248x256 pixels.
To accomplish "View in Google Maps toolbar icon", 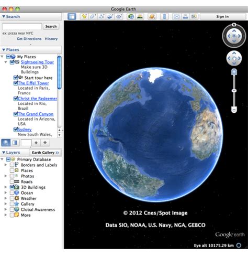I will click(194, 17).
